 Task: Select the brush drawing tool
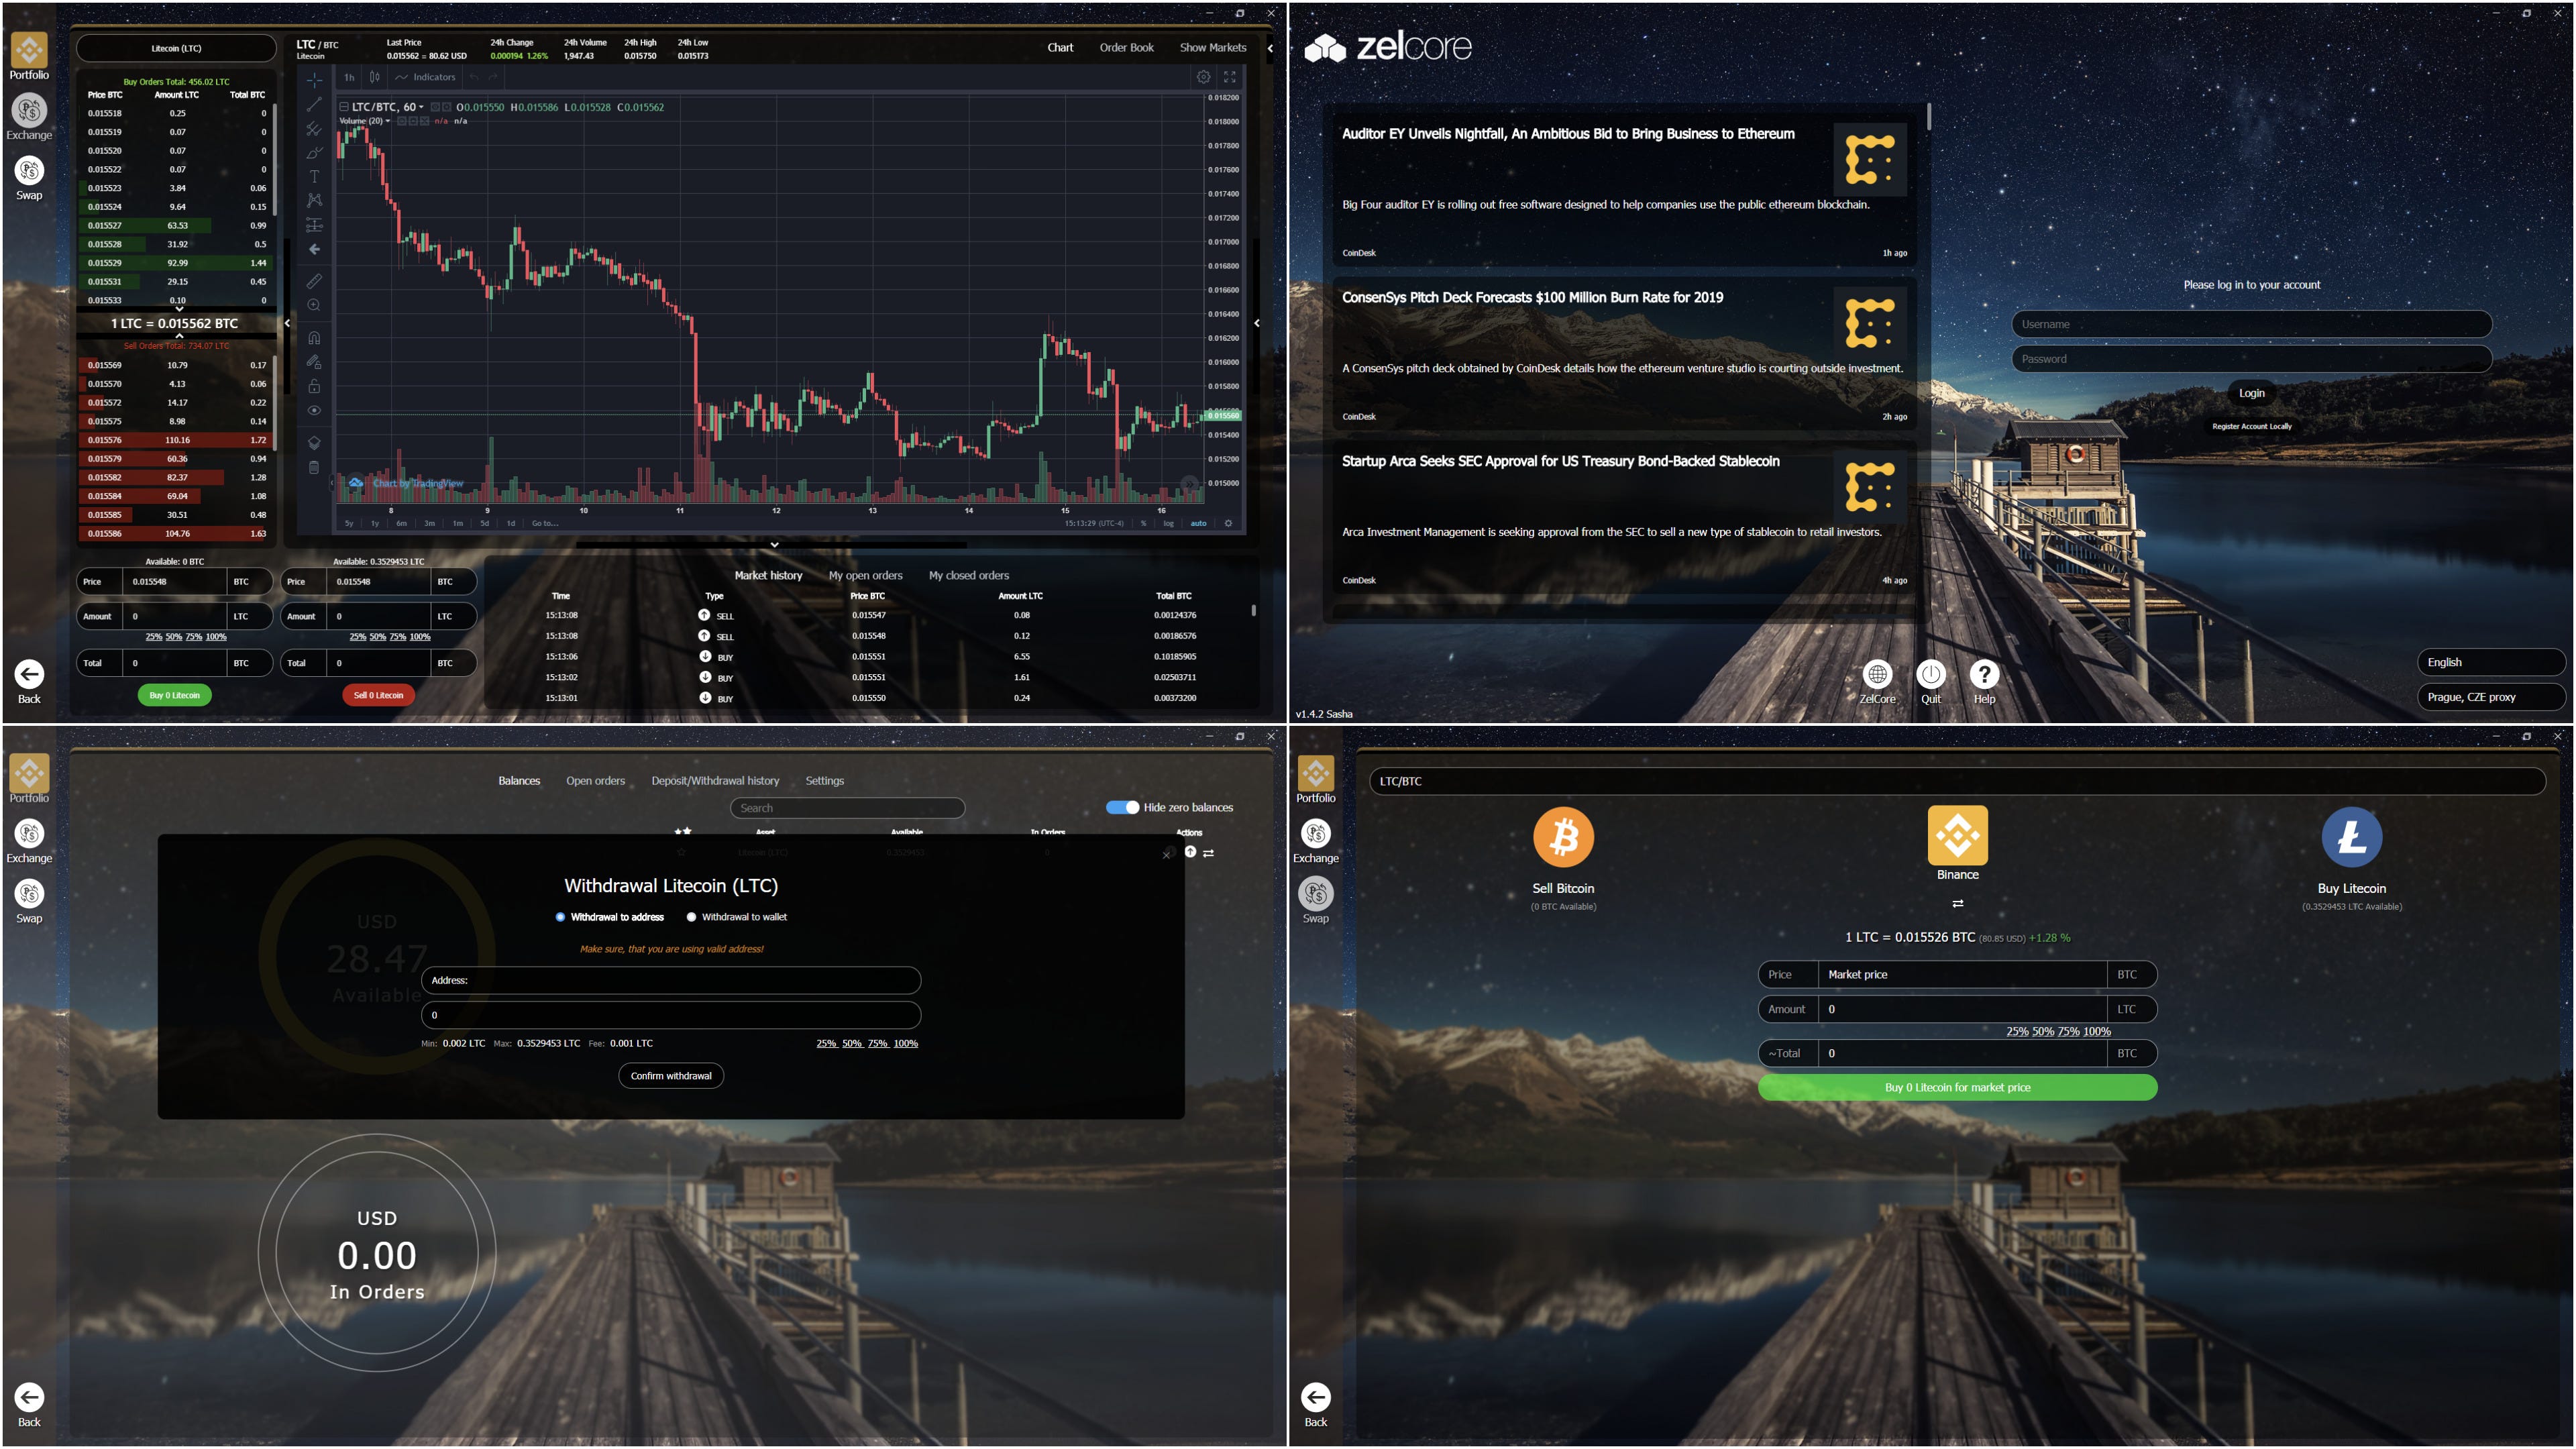click(x=314, y=152)
